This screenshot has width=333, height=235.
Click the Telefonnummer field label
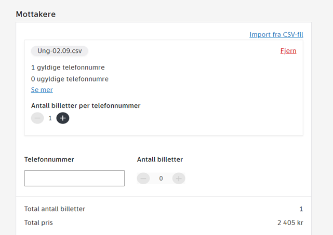(x=49, y=160)
